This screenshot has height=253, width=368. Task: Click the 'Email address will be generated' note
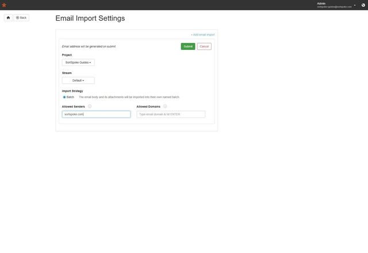[89, 46]
